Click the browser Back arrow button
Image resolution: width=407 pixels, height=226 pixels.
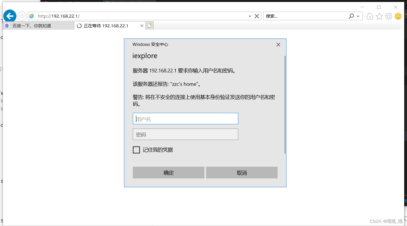click(x=10, y=16)
